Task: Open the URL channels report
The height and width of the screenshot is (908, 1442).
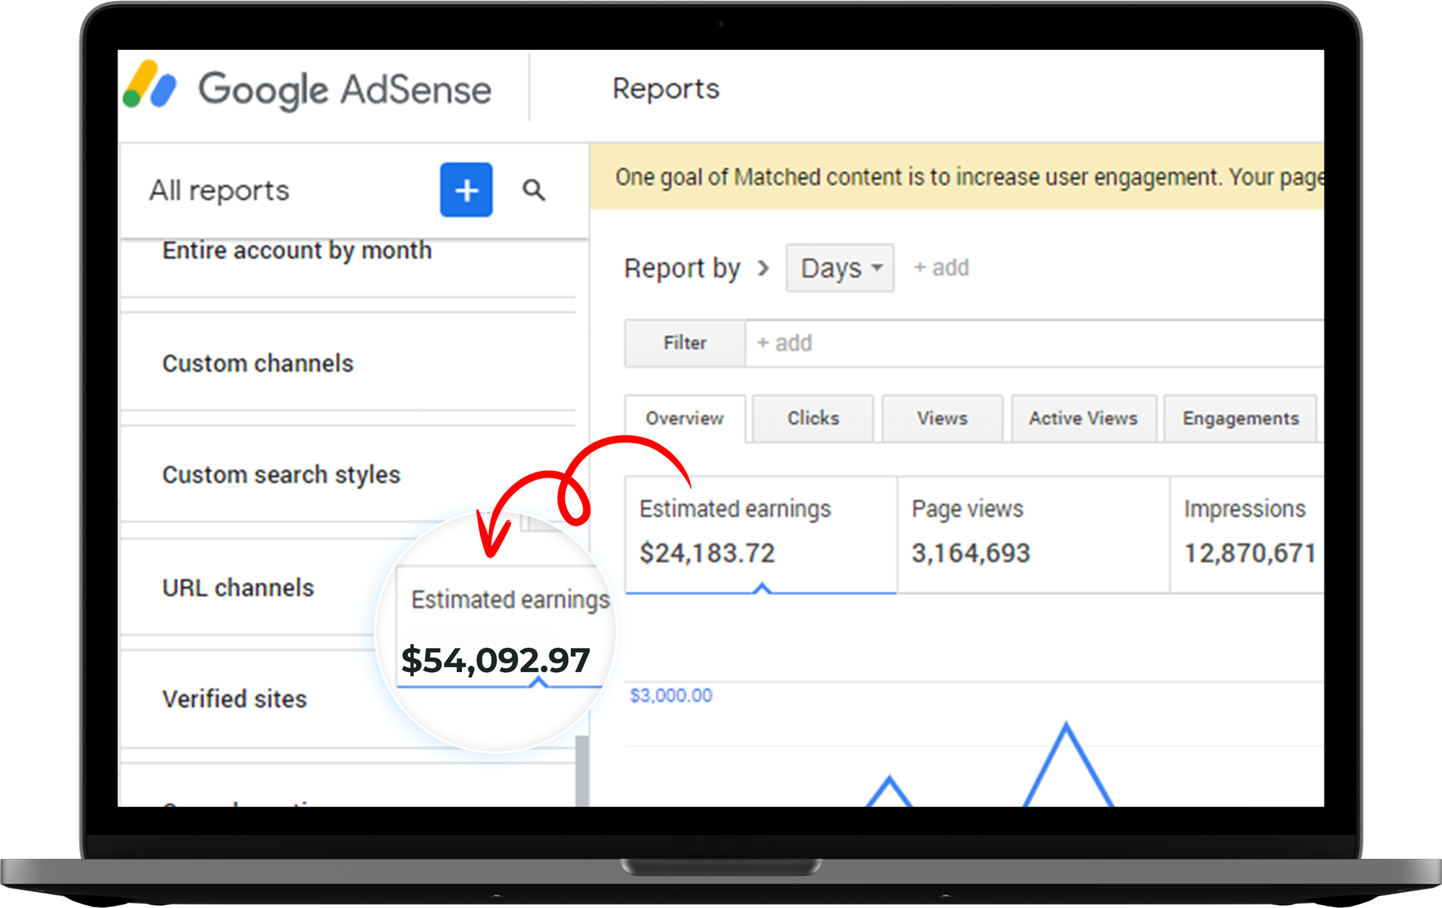Action: click(238, 588)
